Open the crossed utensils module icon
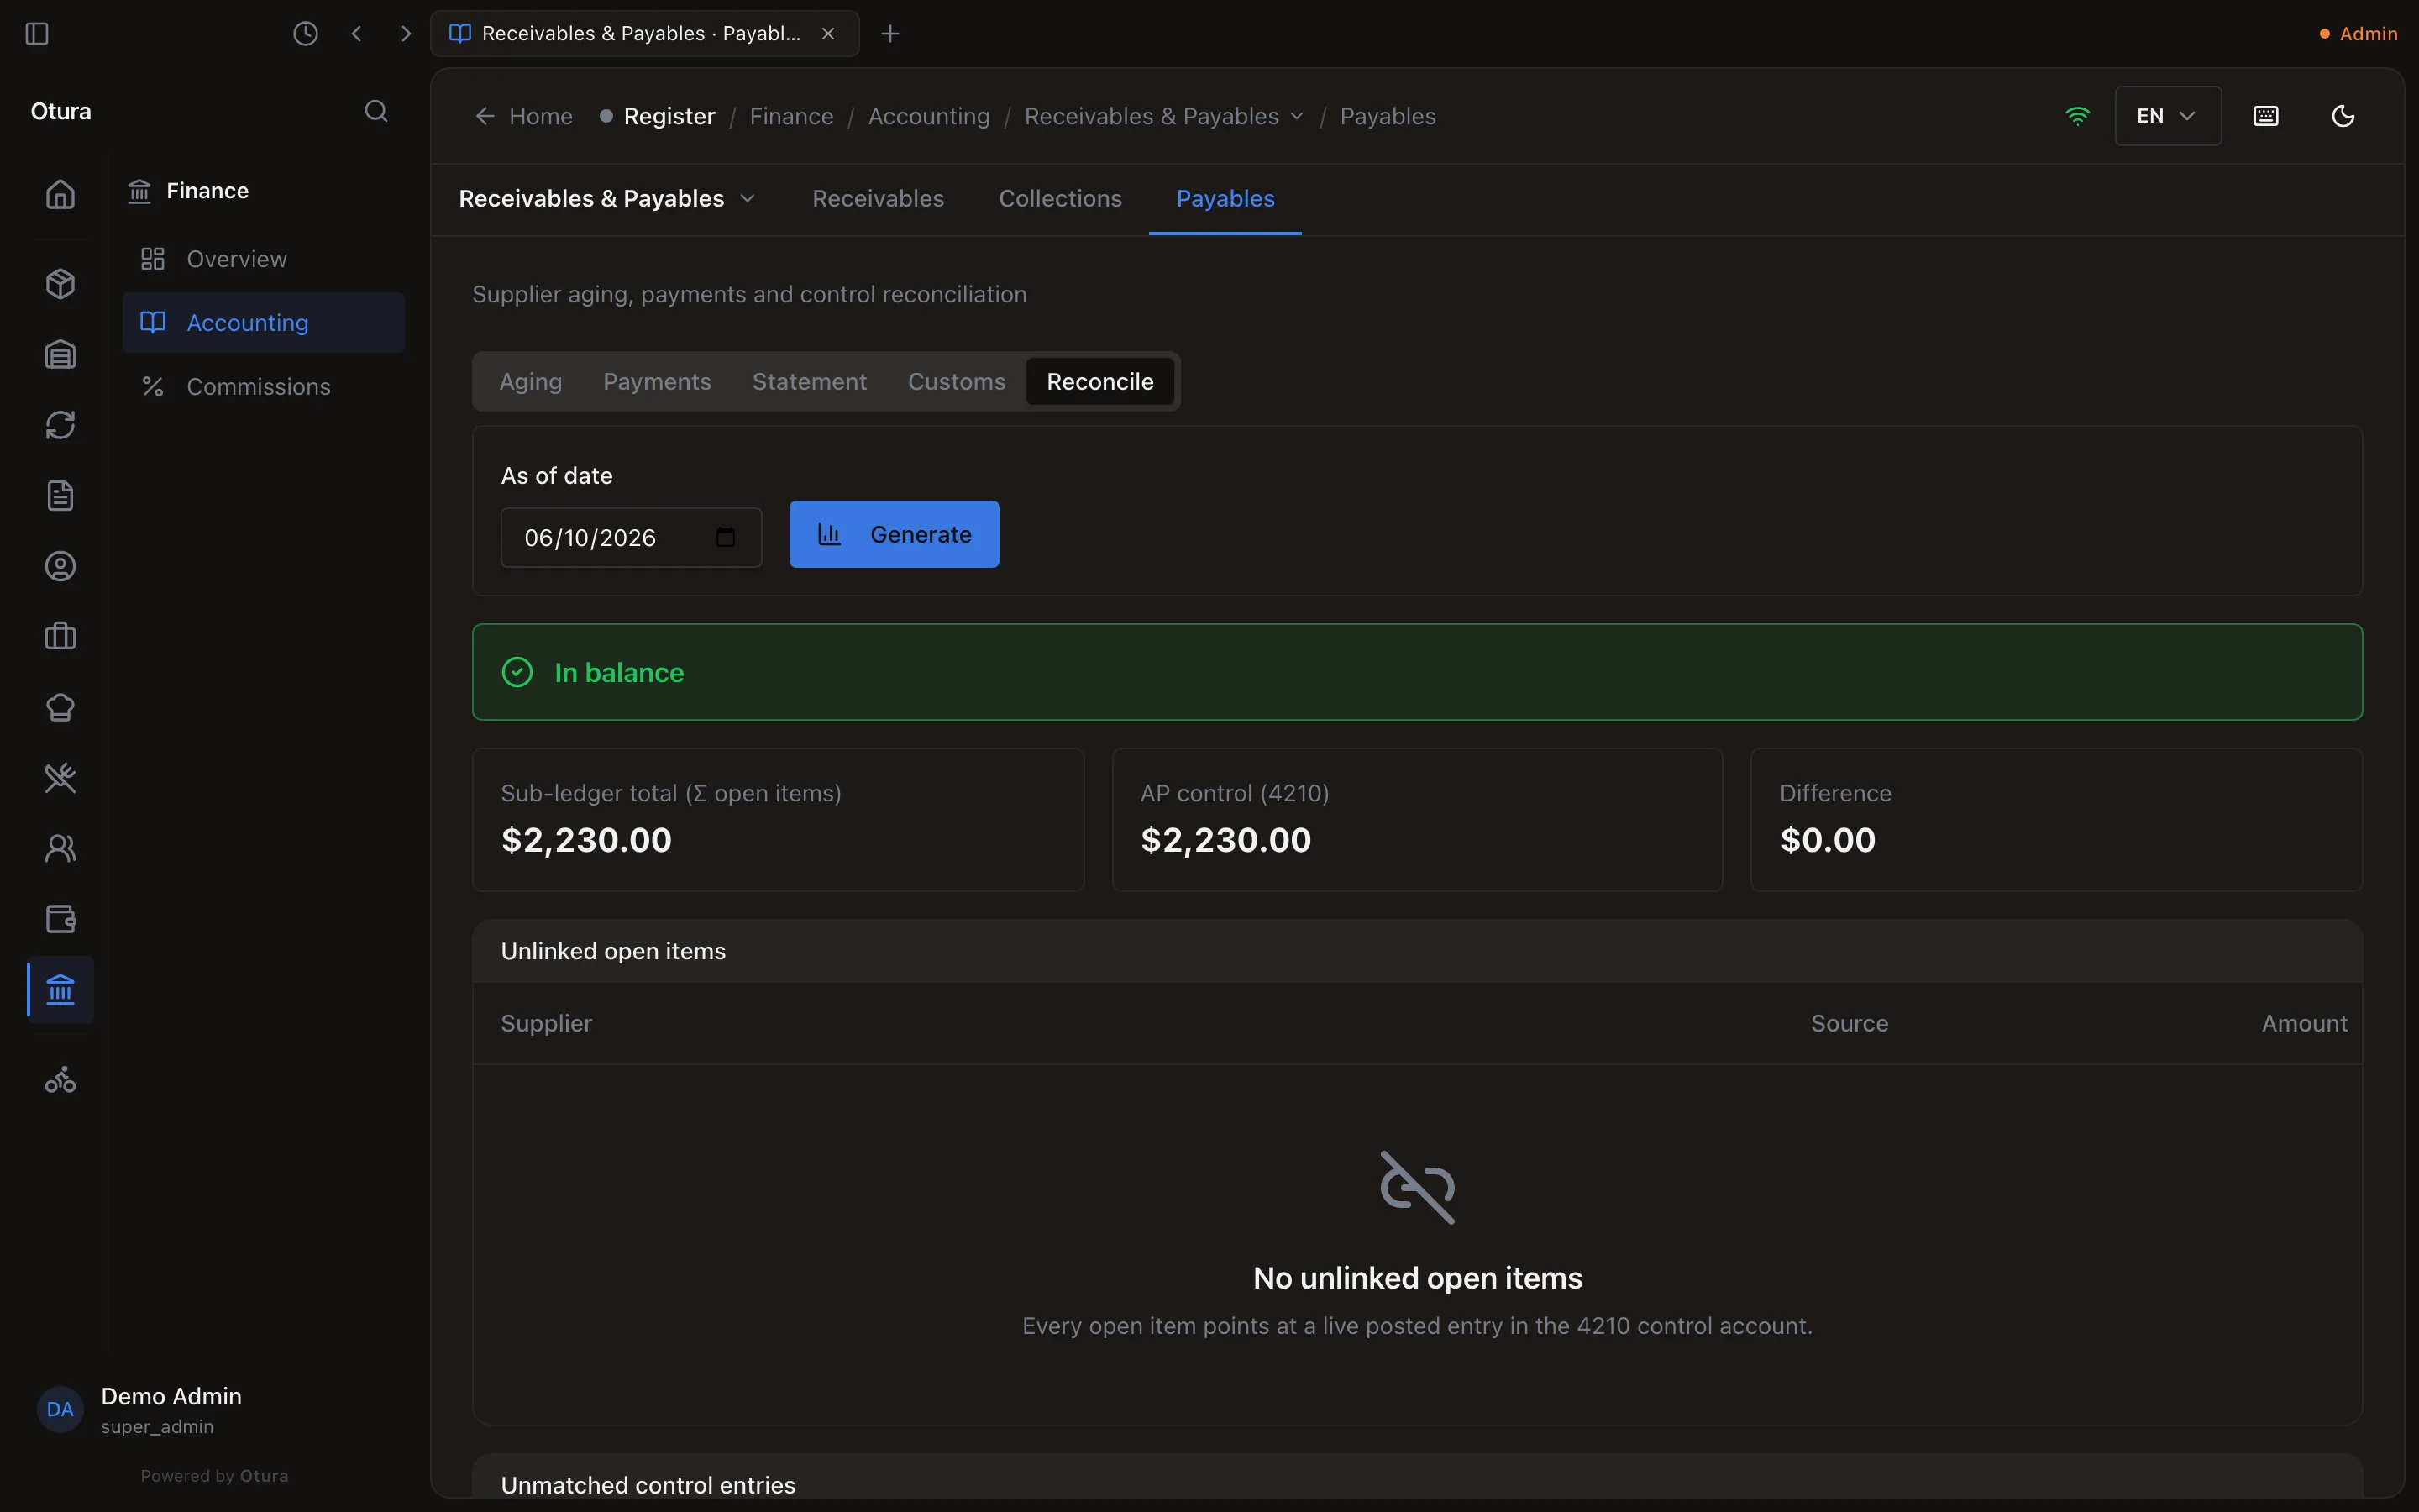Viewport: 2419px width, 1512px height. 60,778
